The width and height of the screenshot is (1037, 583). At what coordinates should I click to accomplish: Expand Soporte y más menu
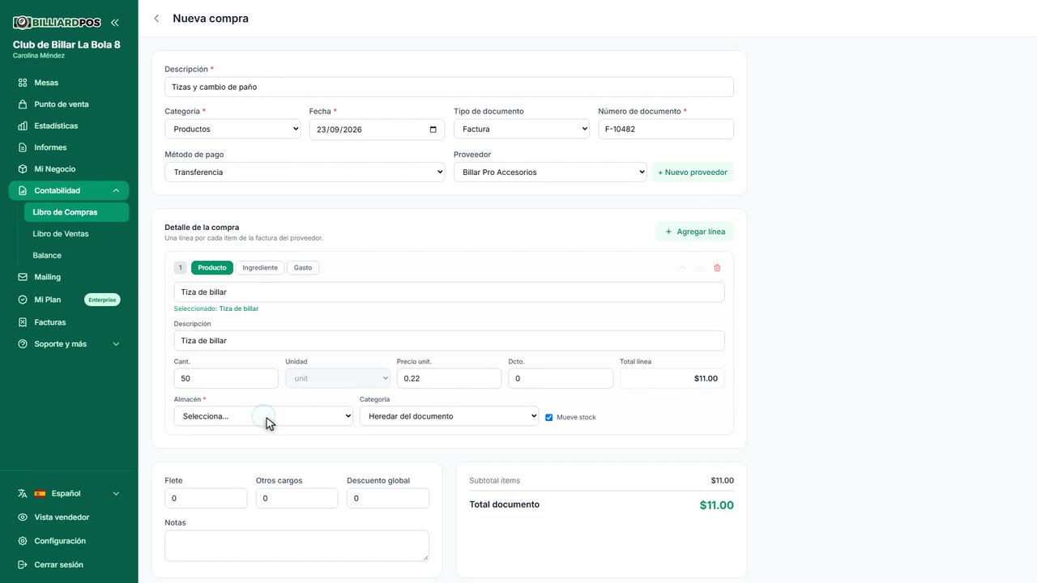coord(69,344)
